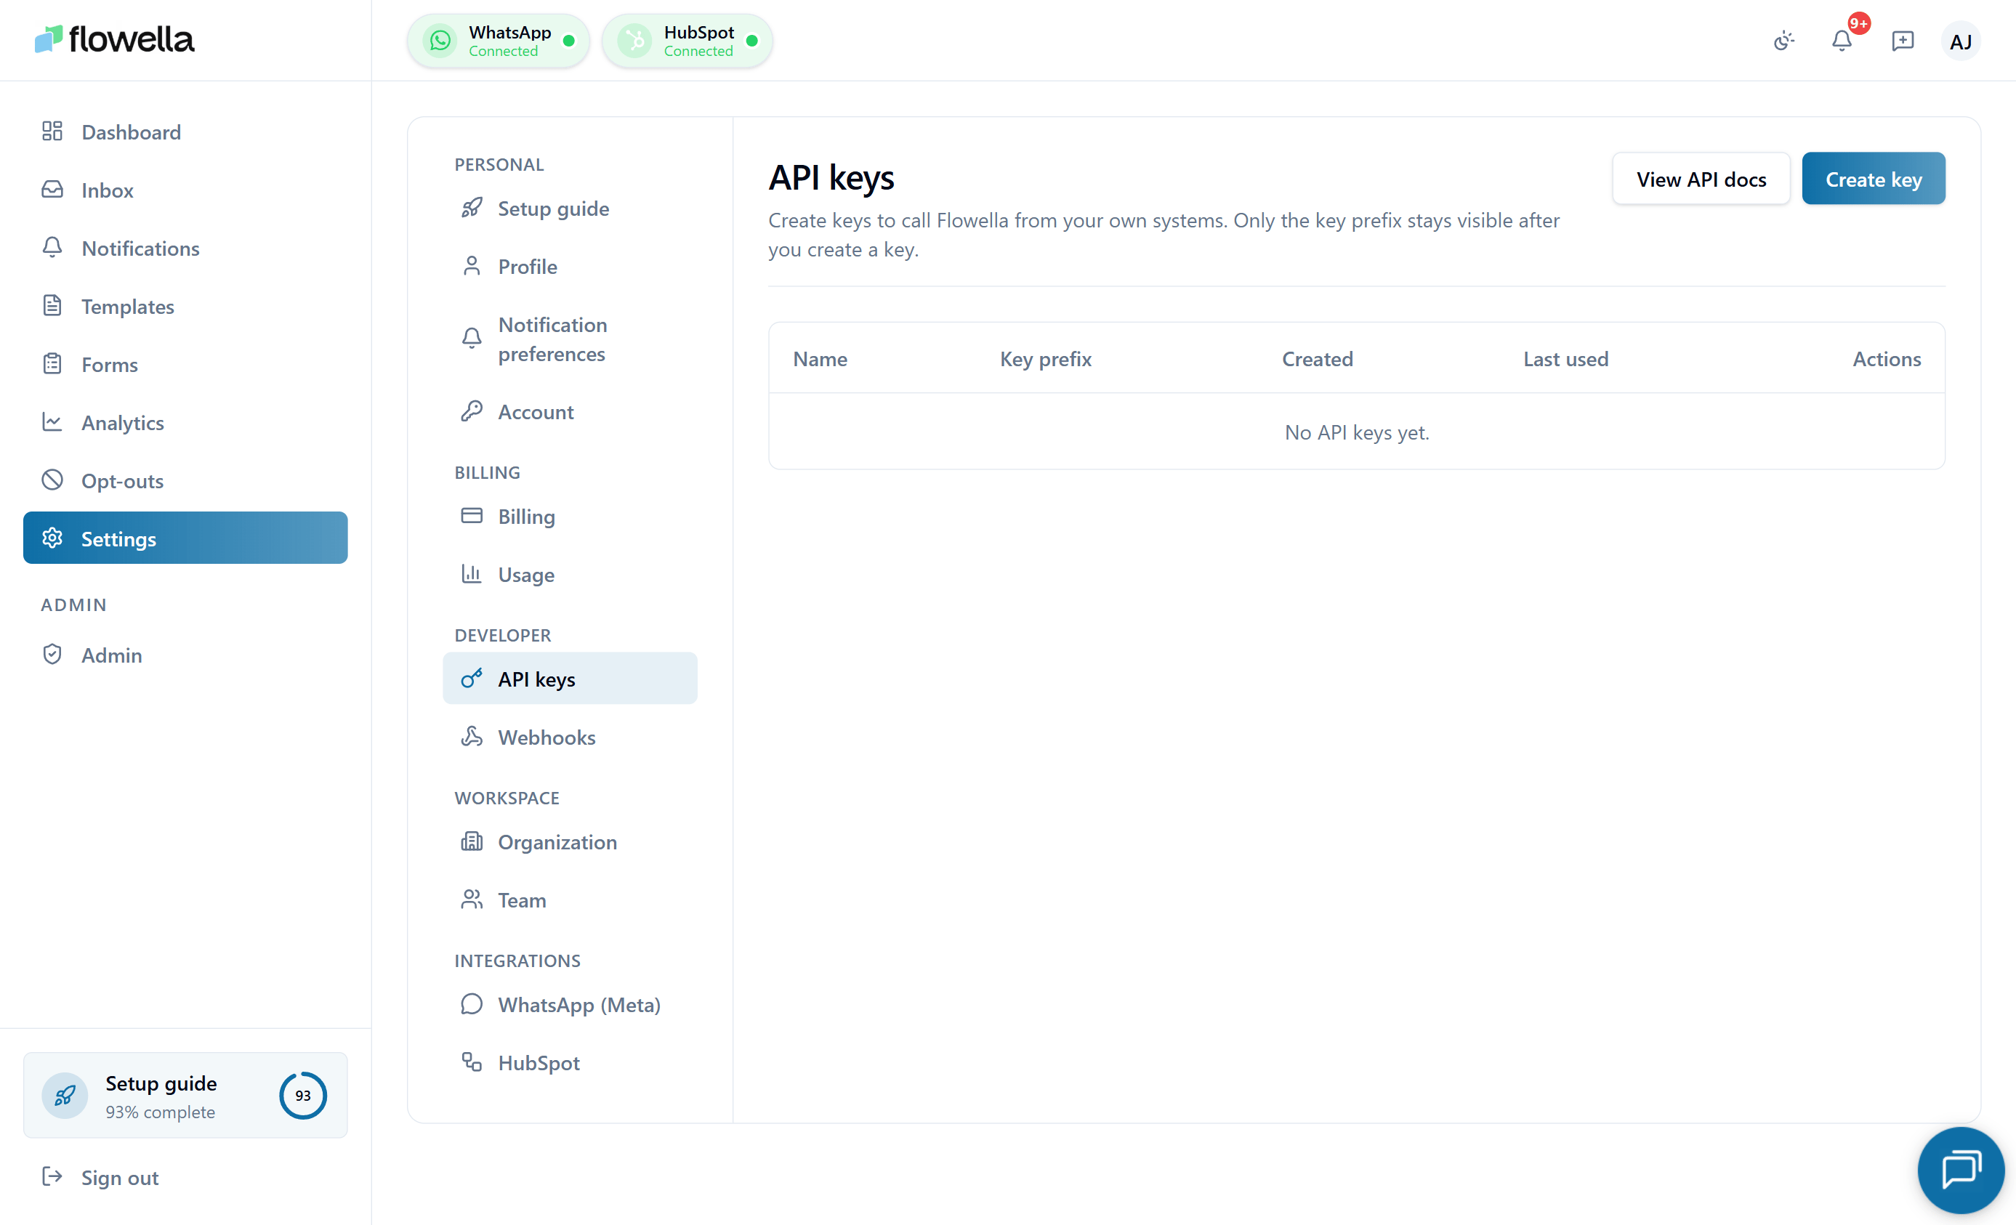This screenshot has height=1225, width=2016.
Task: Click the Last used column header
Action: point(1565,358)
